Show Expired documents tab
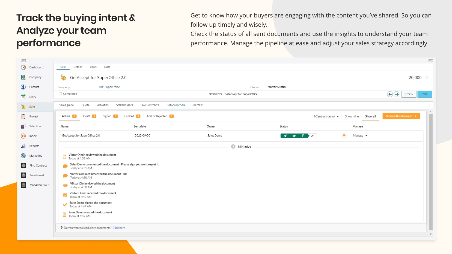The image size is (452, 254). coord(132,116)
